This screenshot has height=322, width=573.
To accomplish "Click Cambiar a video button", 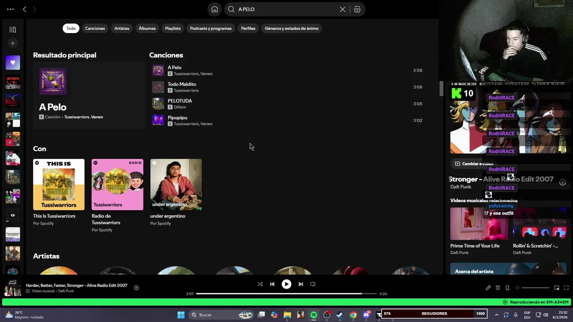I will pos(474,164).
